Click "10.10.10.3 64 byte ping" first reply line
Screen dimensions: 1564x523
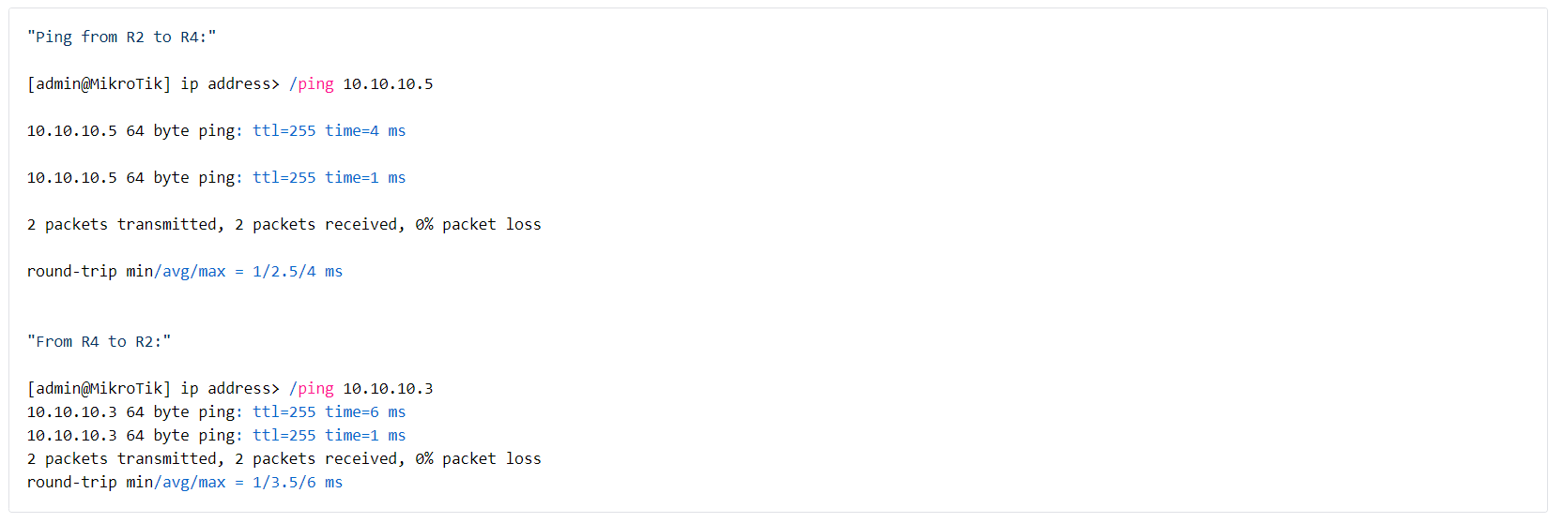[x=134, y=411]
